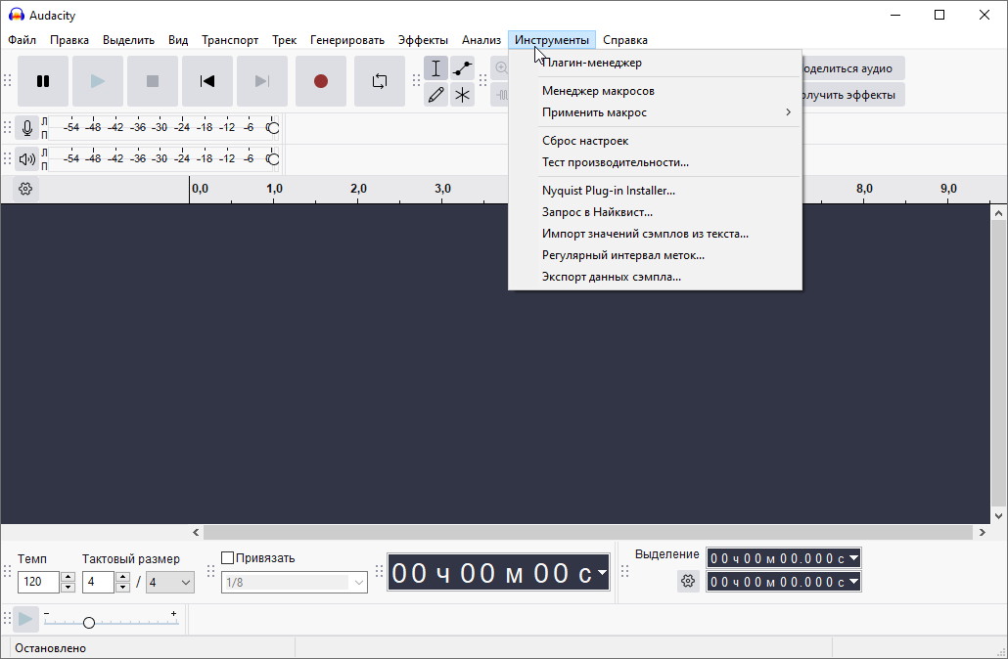Select Экспорт данных сэмпла menu item

tap(655, 277)
